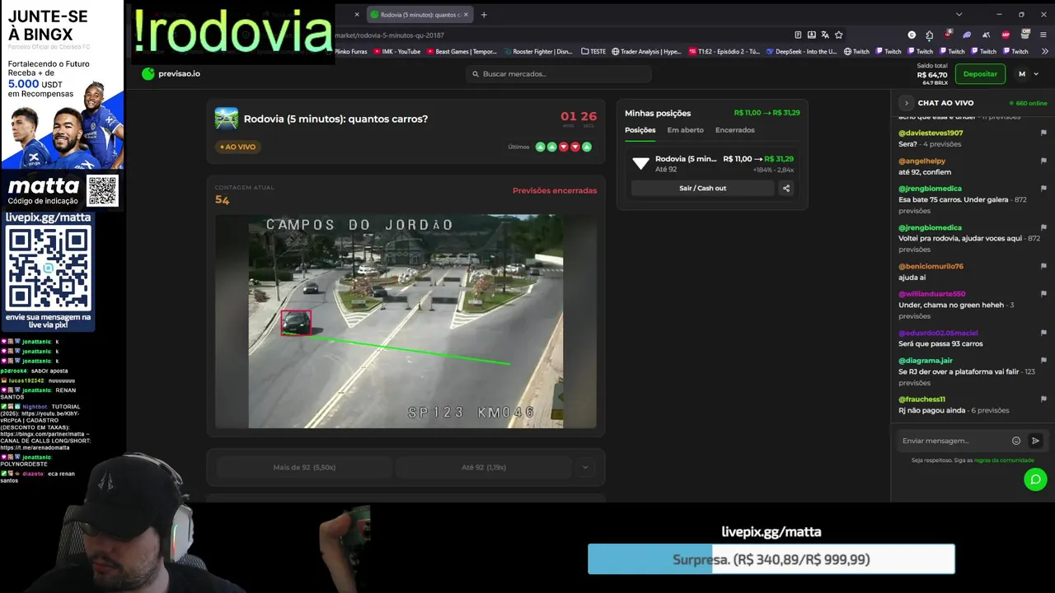Switch to the Encerrados tab
Screen dimensions: 1055x593
pyautogui.click(x=735, y=130)
